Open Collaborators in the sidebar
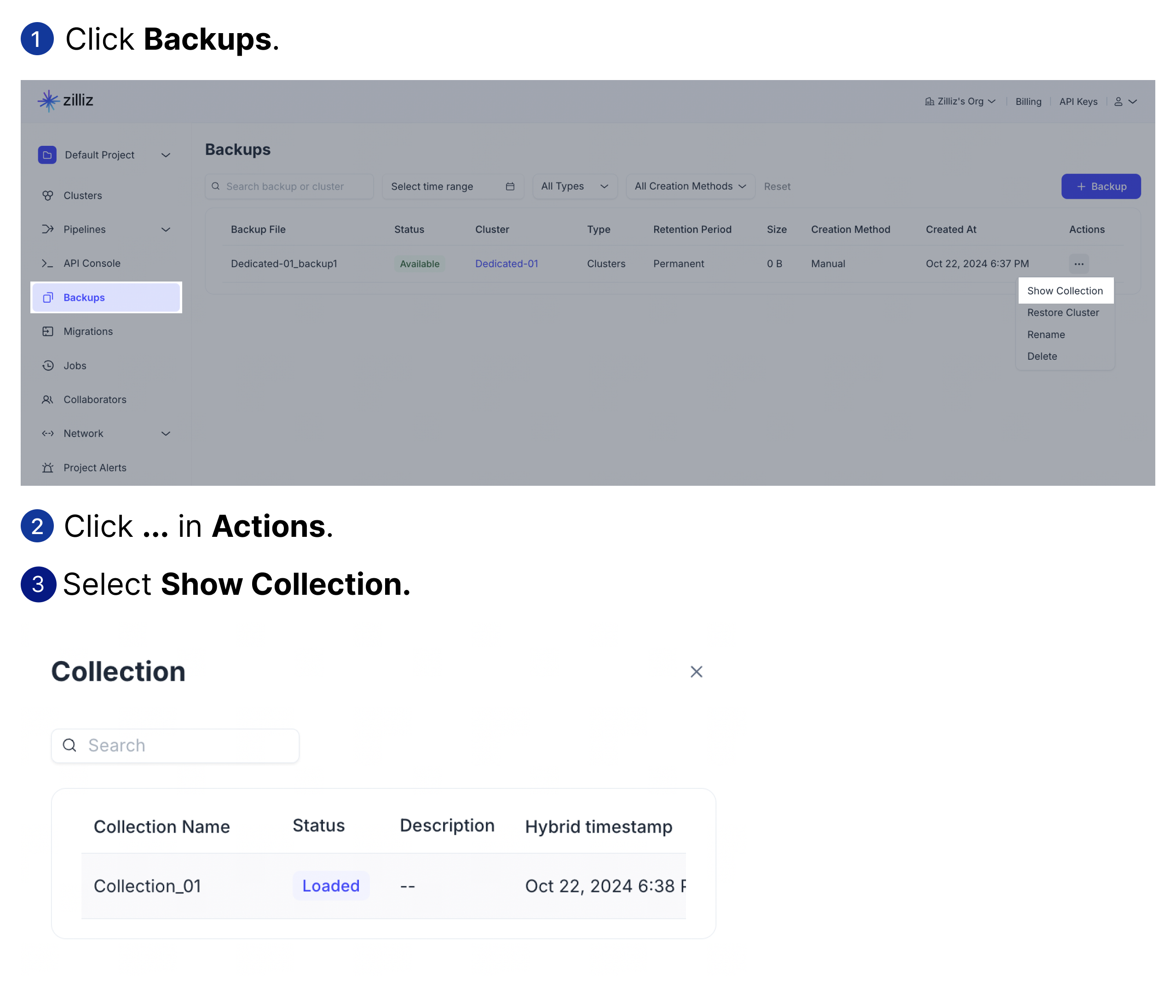 coord(95,399)
